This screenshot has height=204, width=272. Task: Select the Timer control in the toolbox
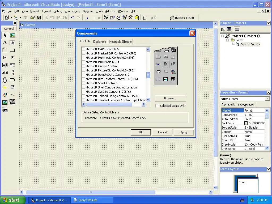point(5,80)
